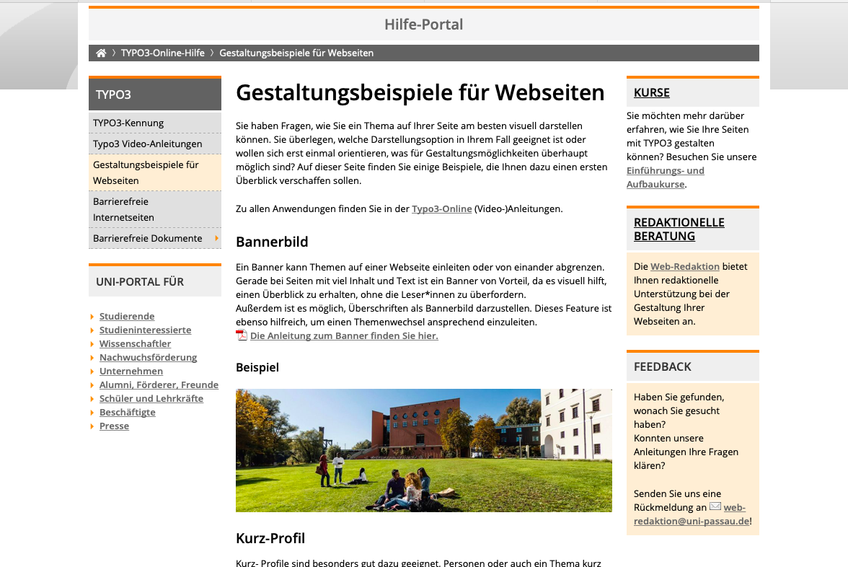Open the Typo3-Online link in intro text
The image size is (848, 567).
click(441, 209)
